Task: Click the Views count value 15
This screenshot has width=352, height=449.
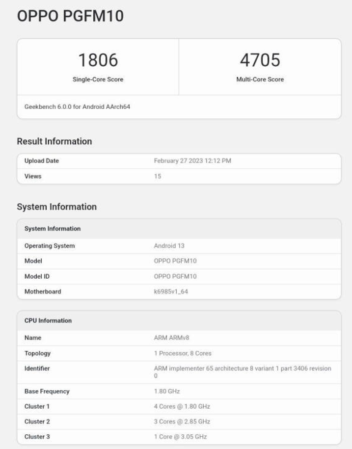Action: tap(158, 176)
